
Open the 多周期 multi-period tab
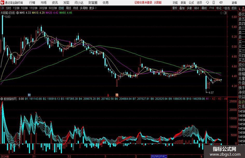[x=84, y=8]
